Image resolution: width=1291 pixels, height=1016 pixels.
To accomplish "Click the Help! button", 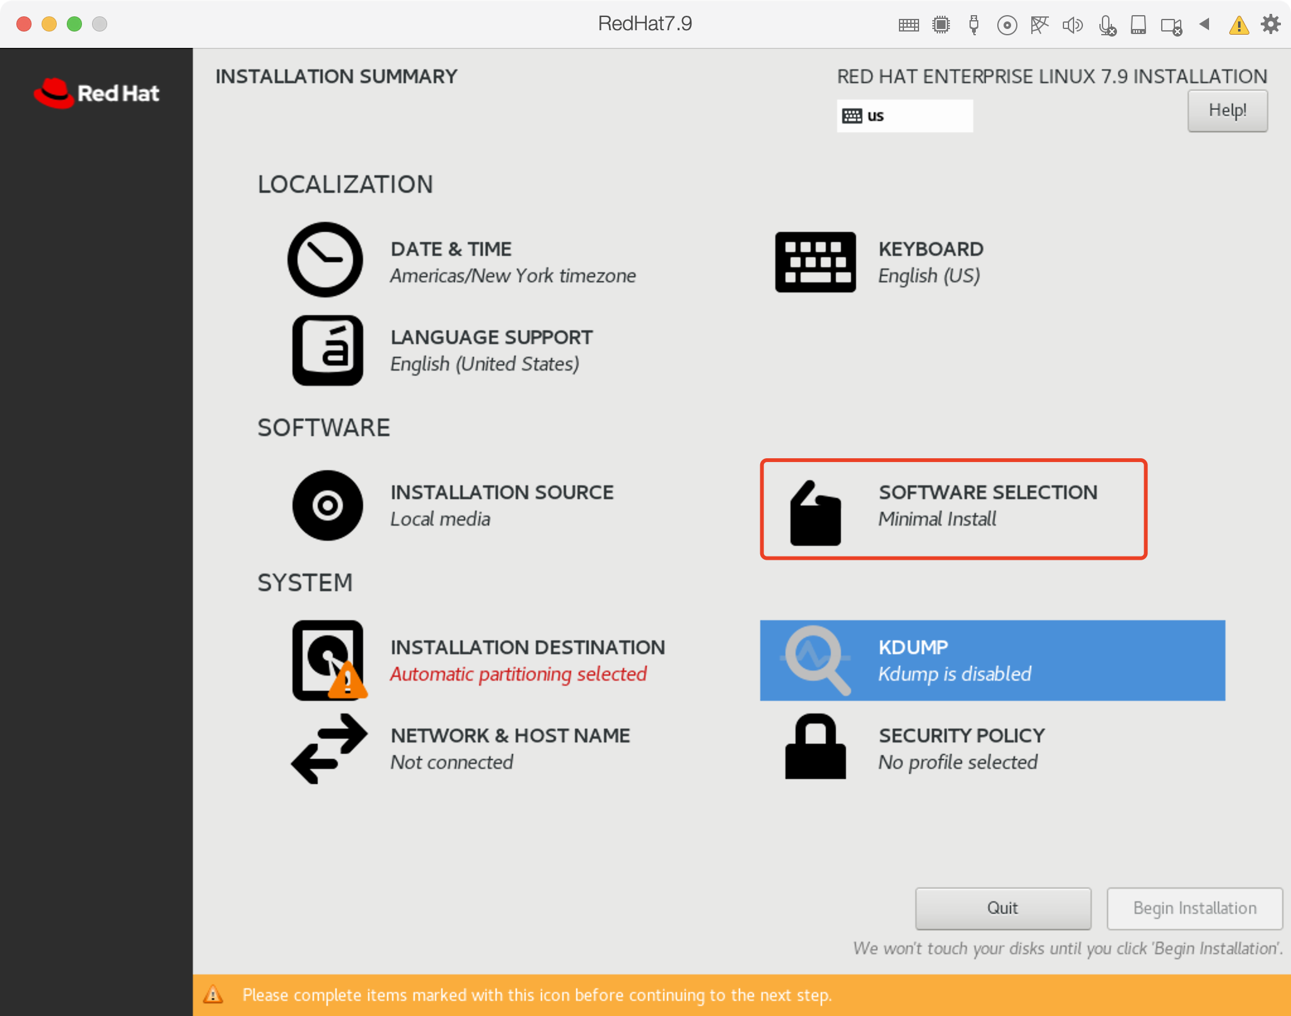I will 1227,111.
